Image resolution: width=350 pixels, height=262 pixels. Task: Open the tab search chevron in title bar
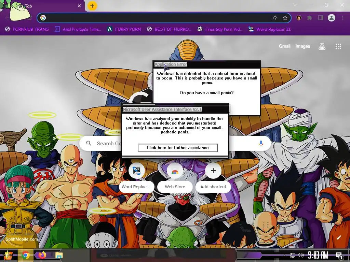tap(295, 5)
